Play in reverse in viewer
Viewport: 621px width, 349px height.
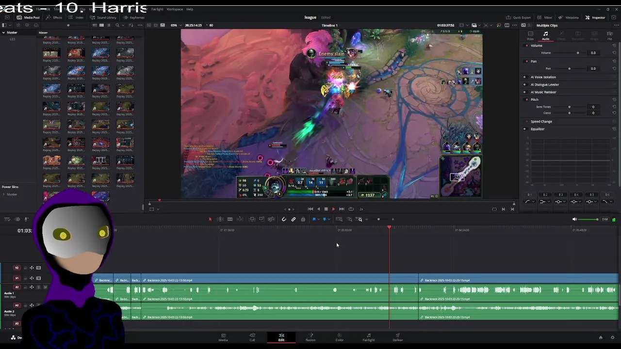pos(318,209)
